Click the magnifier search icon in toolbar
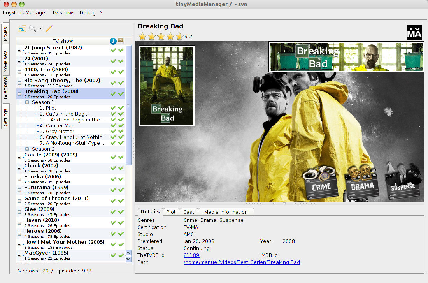This screenshot has height=283, width=428. point(32,28)
